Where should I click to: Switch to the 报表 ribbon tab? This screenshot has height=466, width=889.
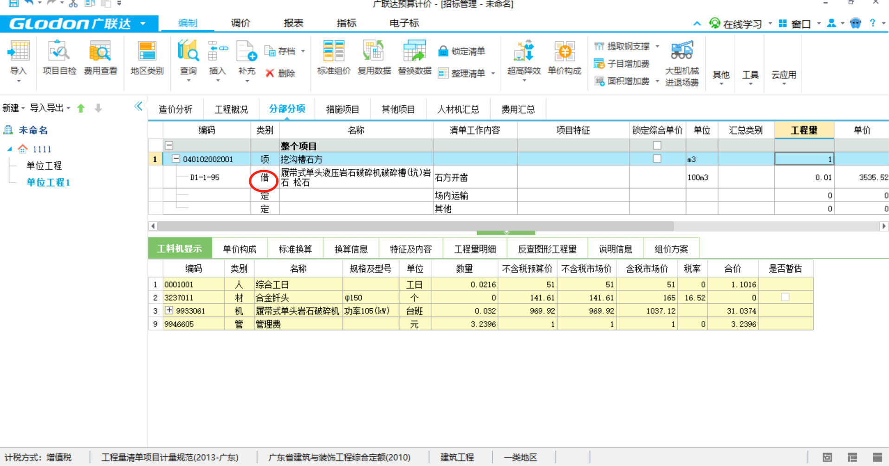click(x=293, y=23)
